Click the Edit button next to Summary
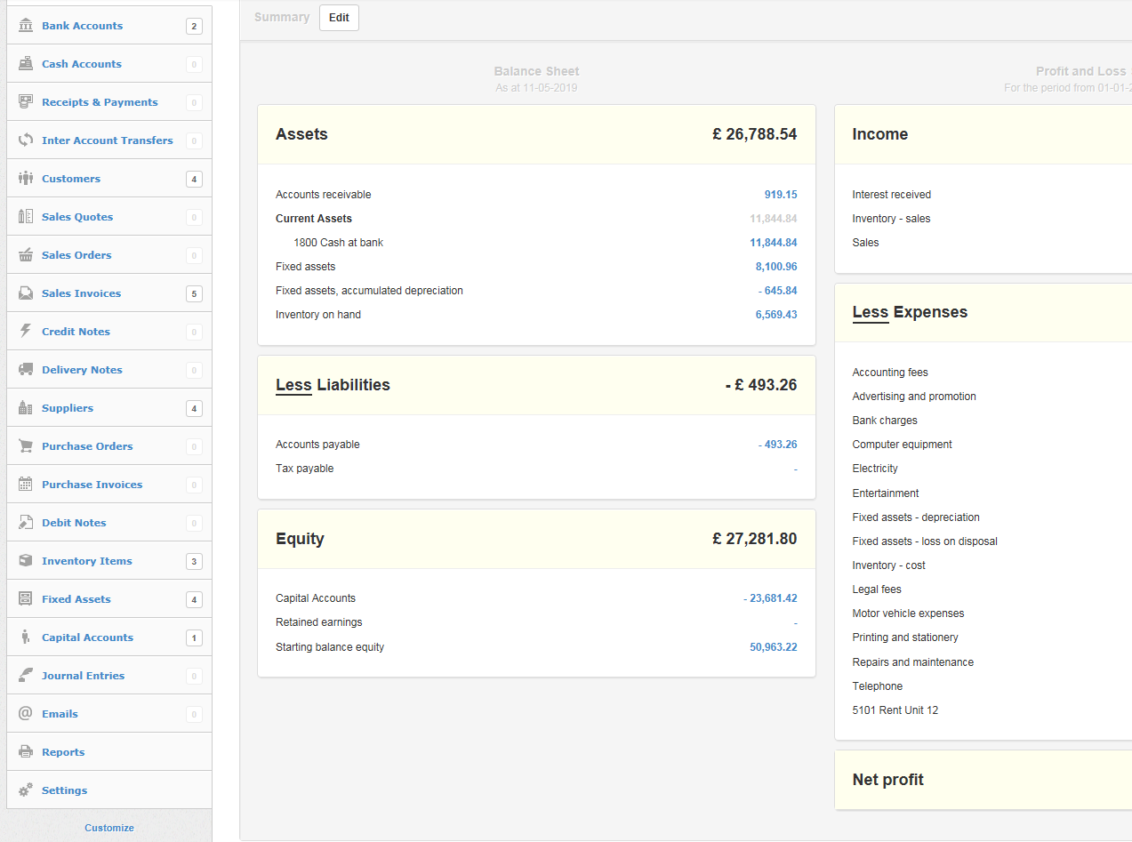Screen dimensions: 1132x842 pyautogui.click(x=339, y=18)
